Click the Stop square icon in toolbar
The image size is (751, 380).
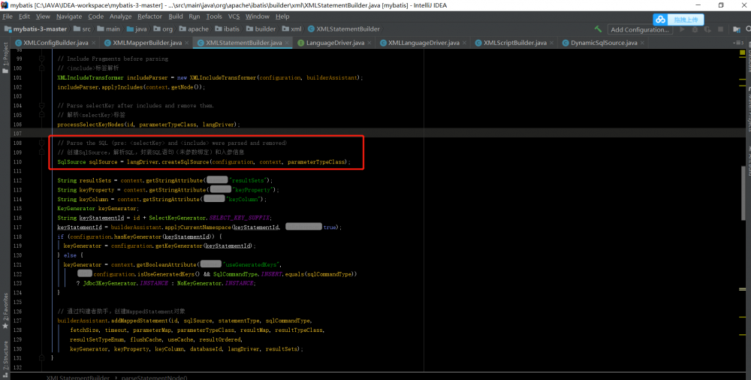click(720, 29)
